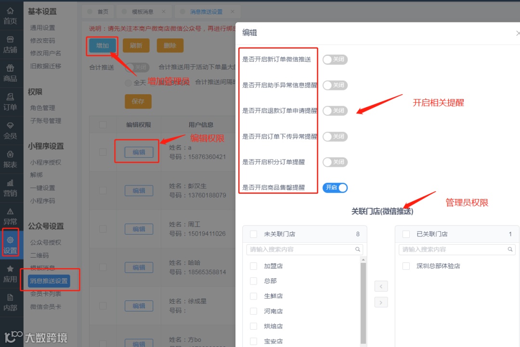Open 子账号管理 menu item
This screenshot has width=520, height=347.
45,121
